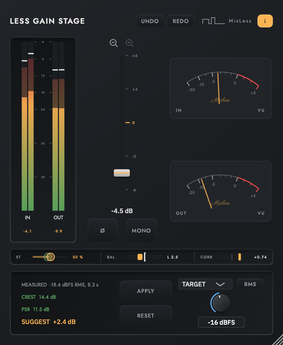Click the OUT peak value -9.9

point(58,231)
